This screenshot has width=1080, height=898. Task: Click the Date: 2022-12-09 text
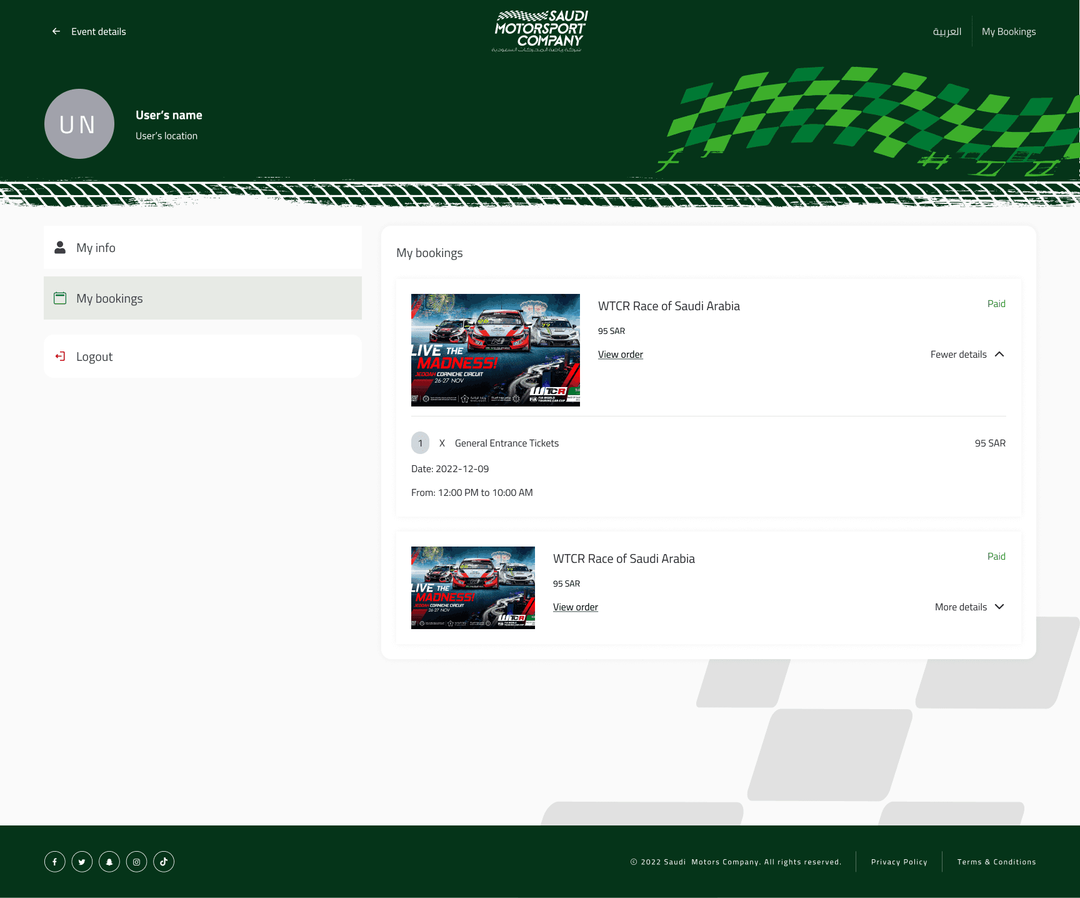(450, 469)
